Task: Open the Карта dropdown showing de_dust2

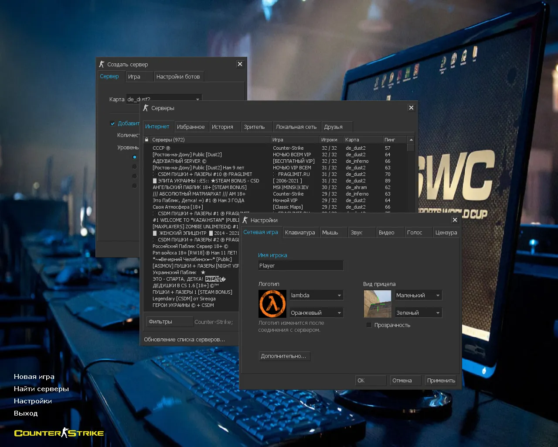Action: pyautogui.click(x=197, y=99)
